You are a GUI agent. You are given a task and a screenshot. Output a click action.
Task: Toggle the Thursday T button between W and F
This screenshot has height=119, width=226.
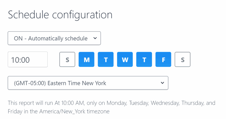[144, 59]
